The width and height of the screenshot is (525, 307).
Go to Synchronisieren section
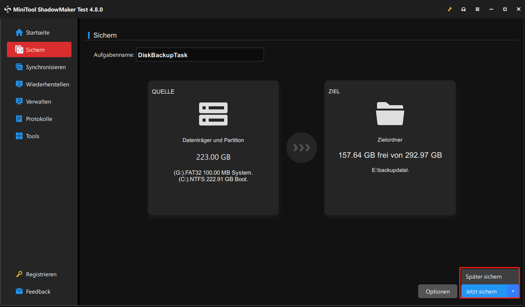click(39, 67)
